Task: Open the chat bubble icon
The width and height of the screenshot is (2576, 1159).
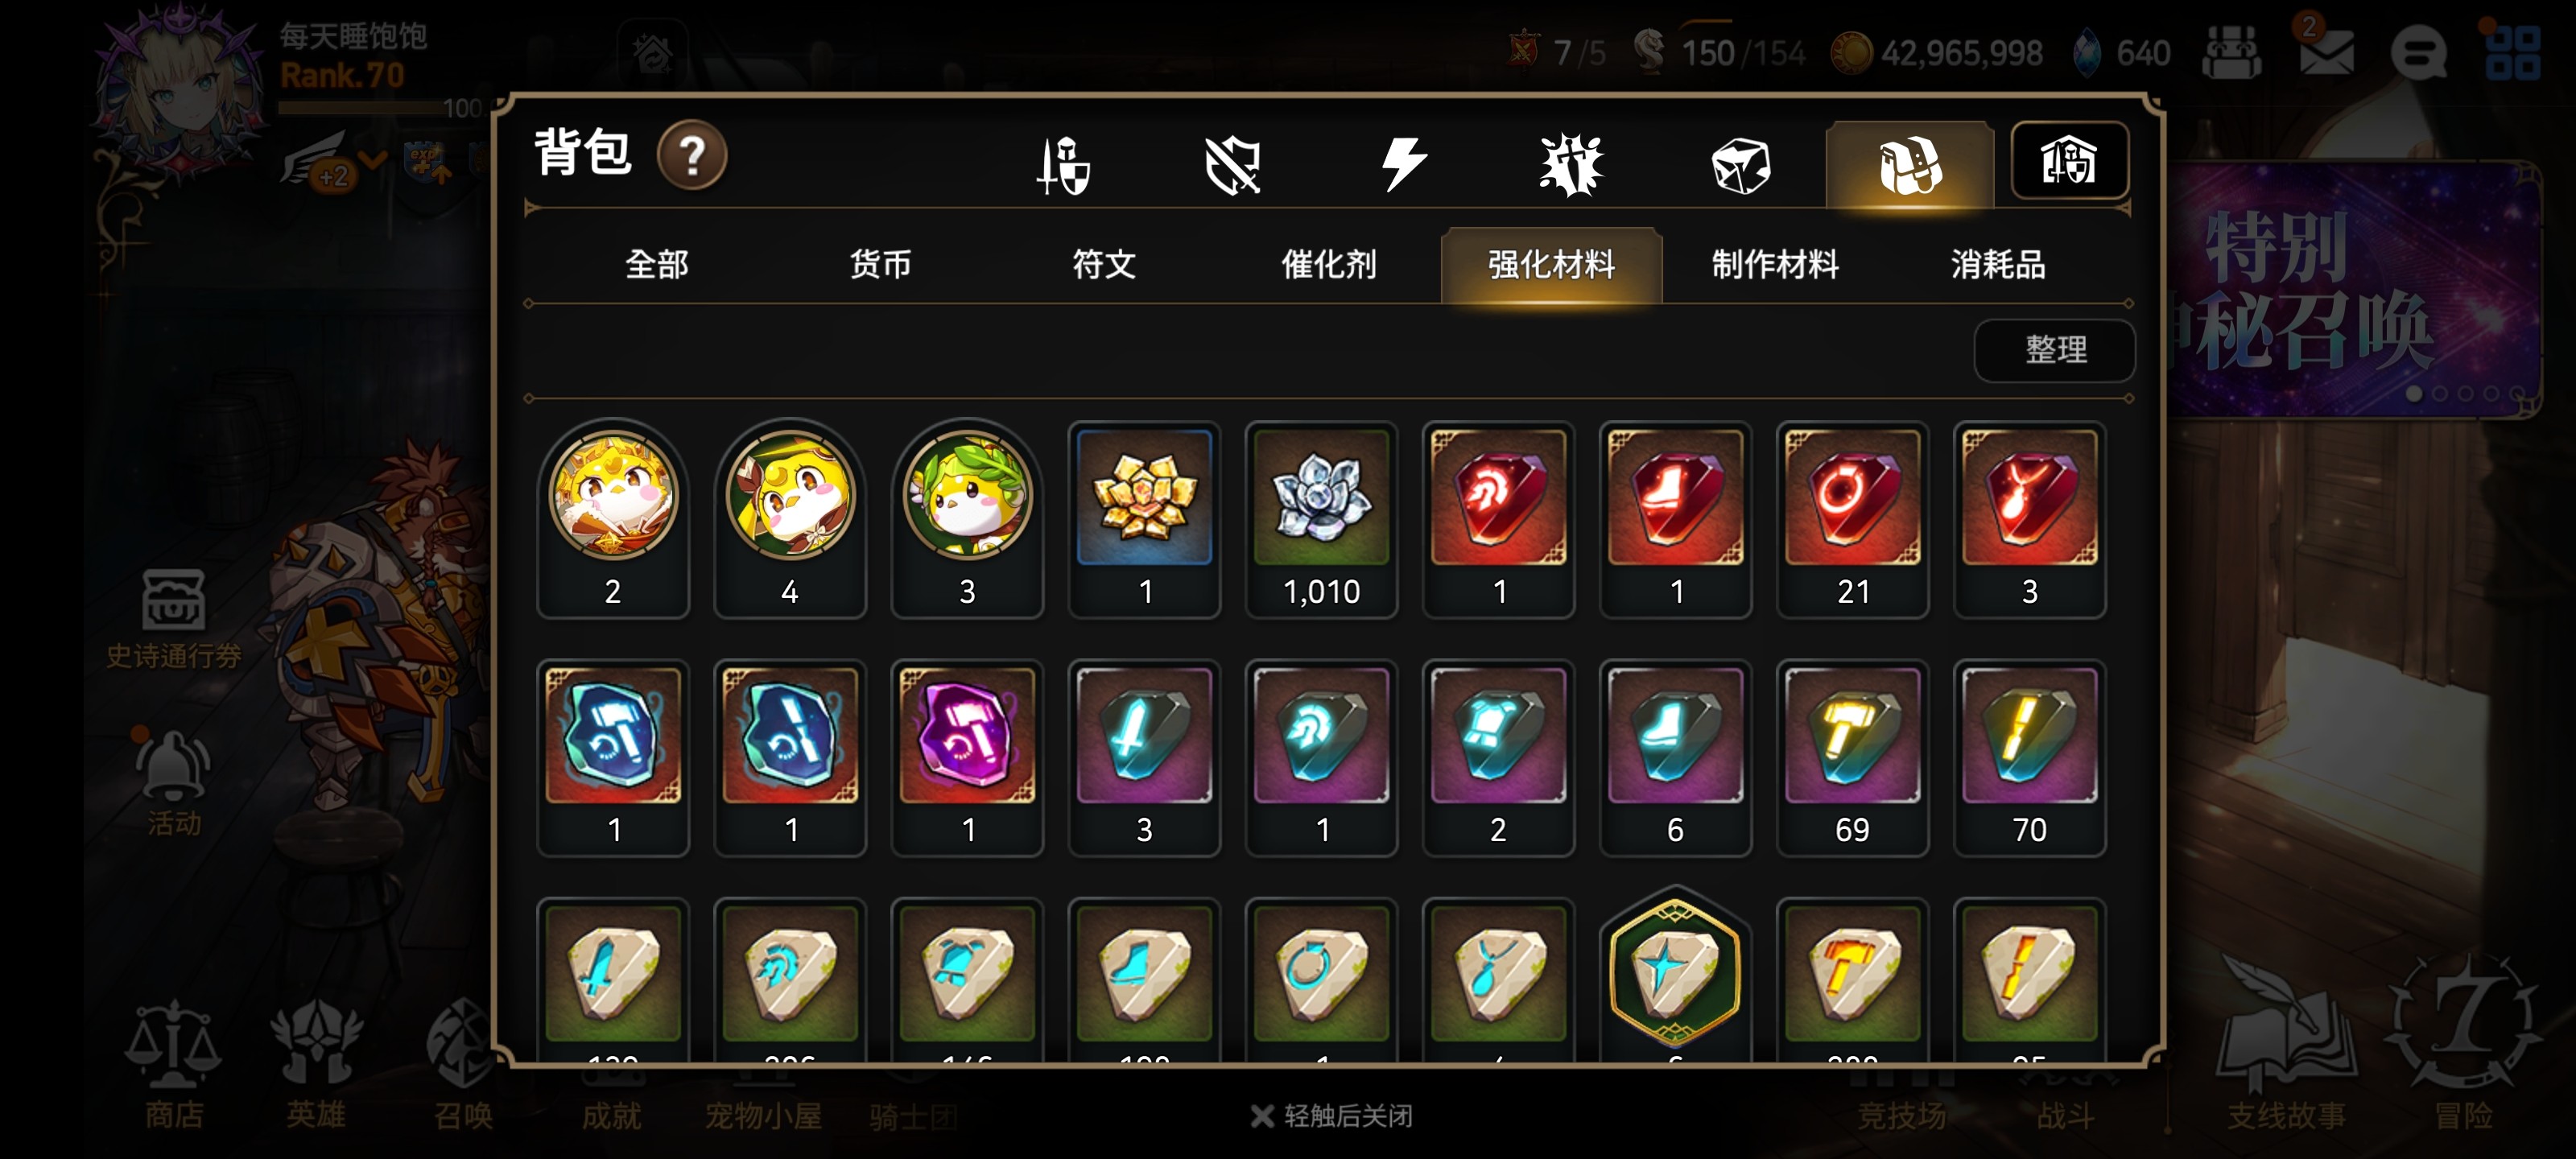Action: [2418, 52]
